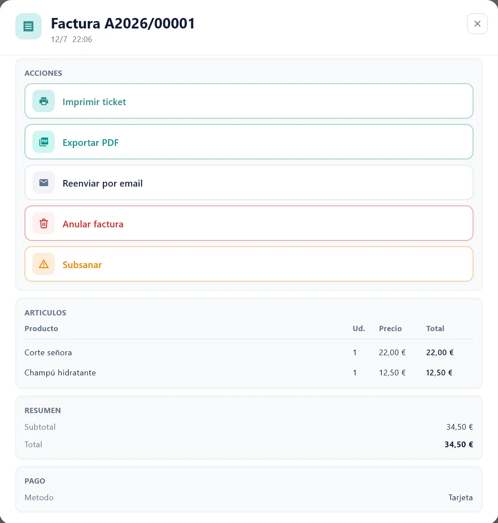Click the Precio column header

[390, 329]
